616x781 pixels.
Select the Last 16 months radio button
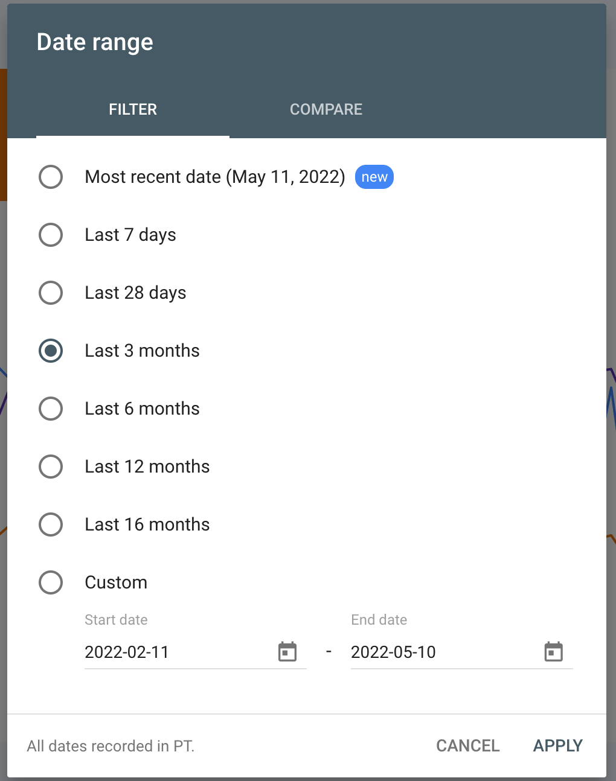(x=51, y=524)
